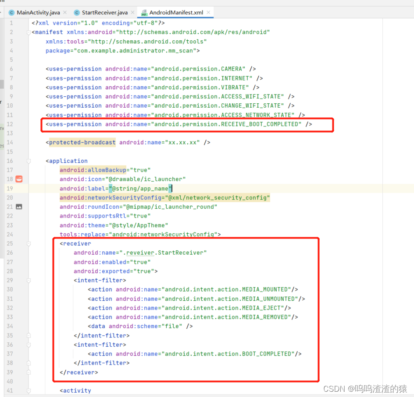Click the manifest file icon on AndroidManifest.xml tab
This screenshot has width=414, height=397.
coord(144,13)
